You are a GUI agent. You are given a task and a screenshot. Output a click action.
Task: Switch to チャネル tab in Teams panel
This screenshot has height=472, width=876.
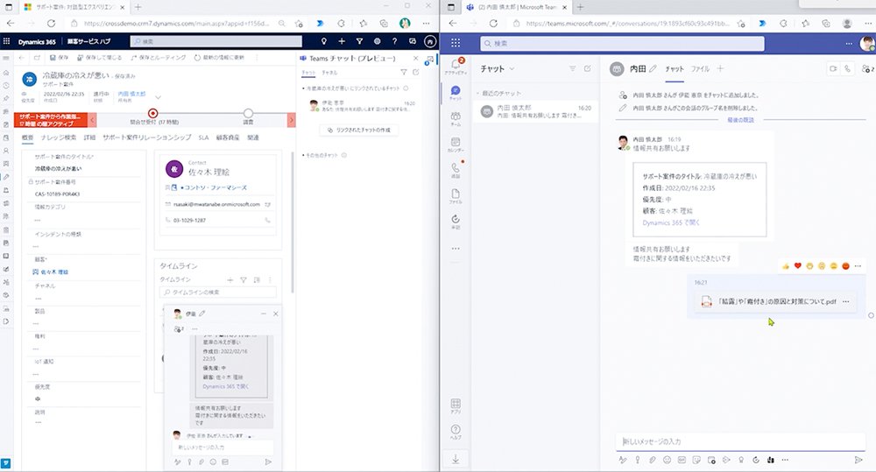[329, 73]
